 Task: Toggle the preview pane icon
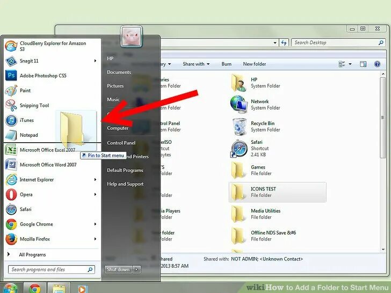pos(363,64)
